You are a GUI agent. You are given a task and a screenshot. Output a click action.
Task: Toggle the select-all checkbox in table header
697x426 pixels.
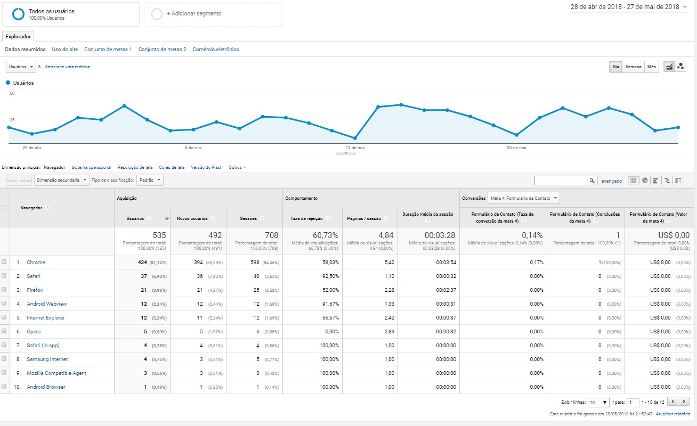click(4, 208)
